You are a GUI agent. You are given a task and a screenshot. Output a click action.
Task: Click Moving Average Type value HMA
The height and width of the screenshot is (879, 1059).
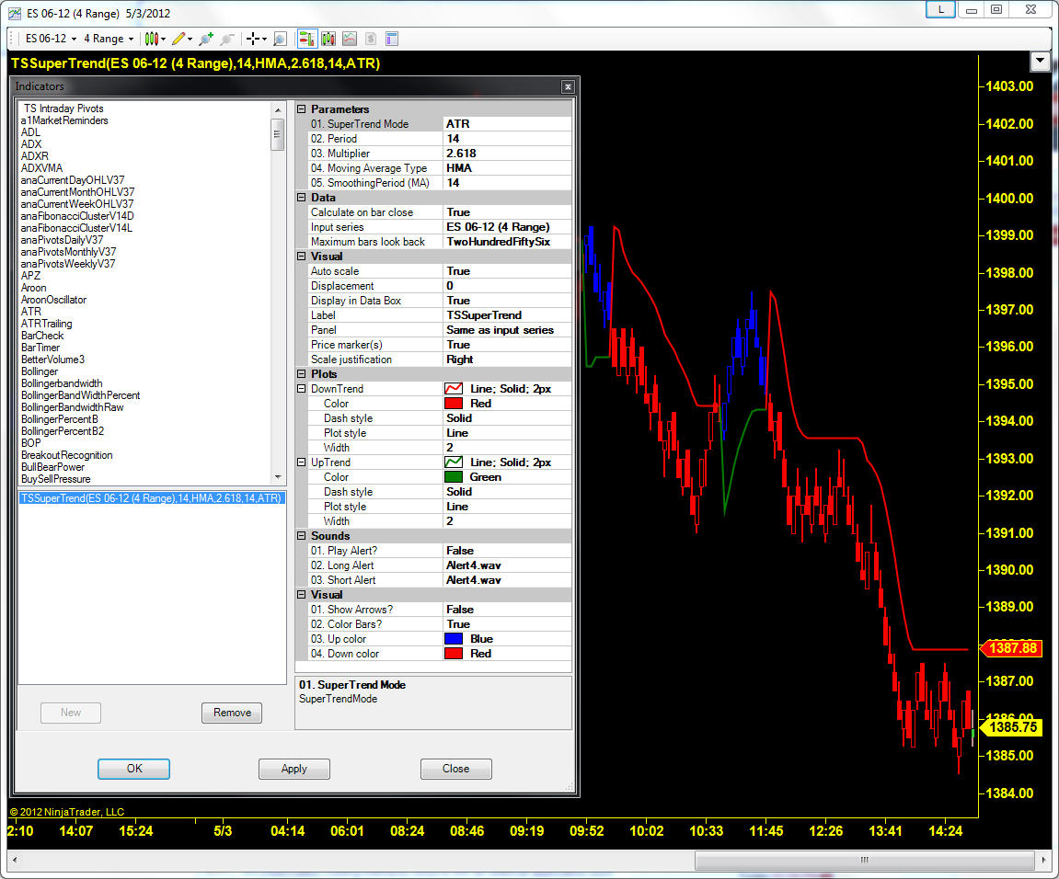(x=507, y=168)
